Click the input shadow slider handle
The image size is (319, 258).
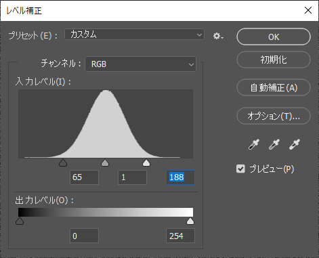coord(63,163)
